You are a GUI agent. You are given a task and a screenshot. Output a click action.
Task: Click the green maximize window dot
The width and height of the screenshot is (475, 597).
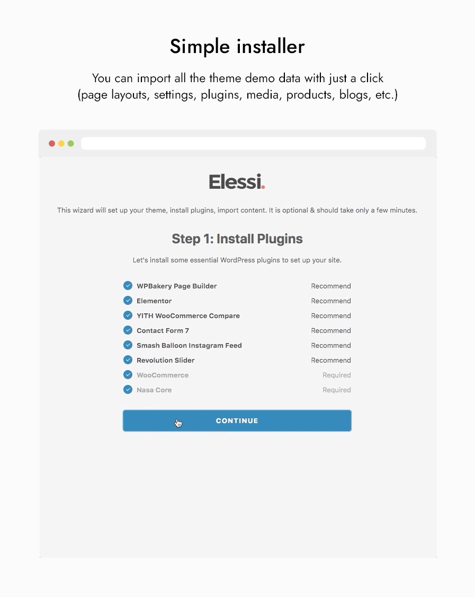(71, 144)
